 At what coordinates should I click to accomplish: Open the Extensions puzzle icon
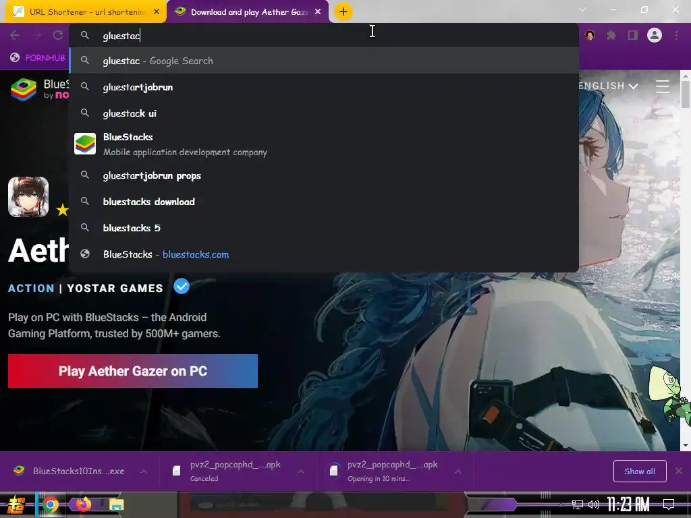611,35
